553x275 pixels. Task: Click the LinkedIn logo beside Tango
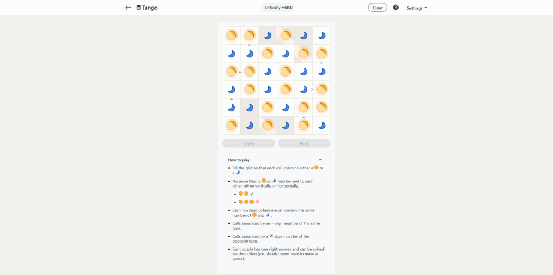pos(139,8)
